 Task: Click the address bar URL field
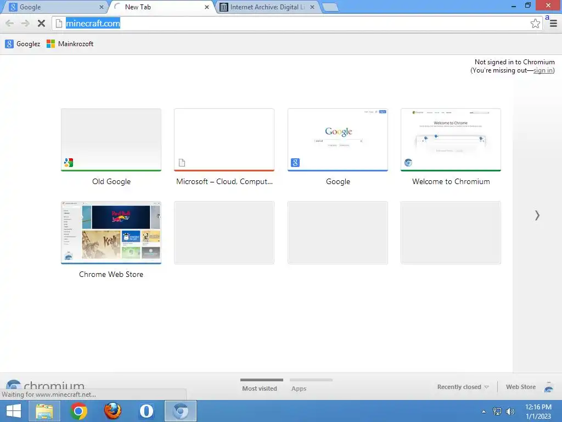point(296,24)
